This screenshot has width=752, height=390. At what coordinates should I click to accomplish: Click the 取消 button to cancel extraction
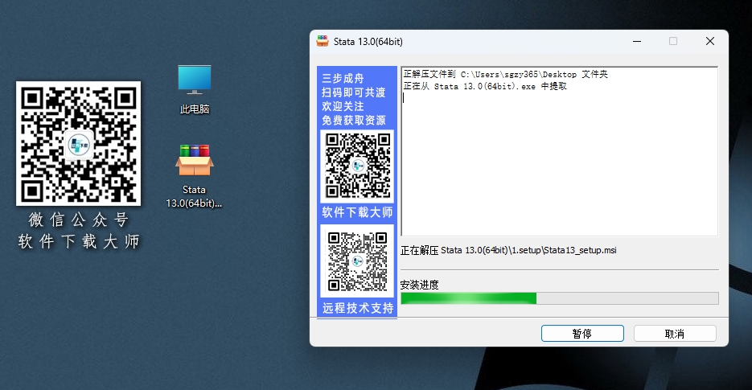(675, 334)
